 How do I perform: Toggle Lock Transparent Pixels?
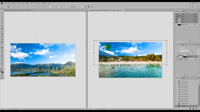coord(180,54)
